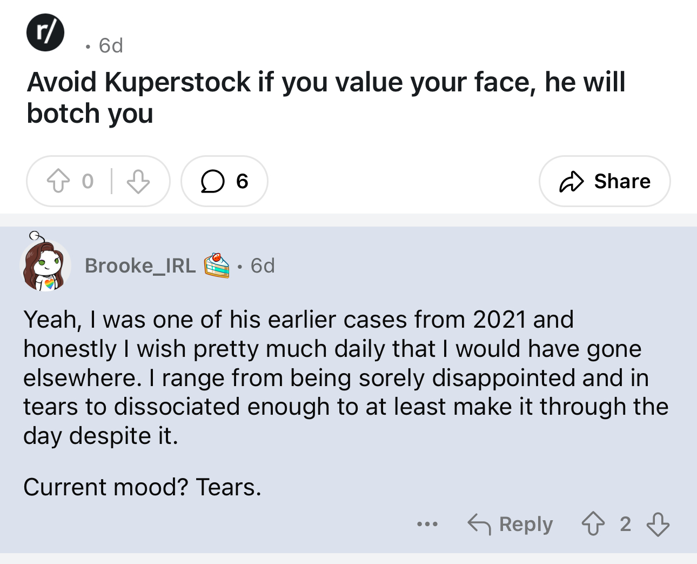The width and height of the screenshot is (697, 564).
Task: Click the r/ subreddit avatar icon
Action: pos(45,33)
